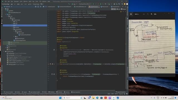Open MainActivity.kt in the project tree
Viewport: 178px width, 100px height.
(20, 38)
